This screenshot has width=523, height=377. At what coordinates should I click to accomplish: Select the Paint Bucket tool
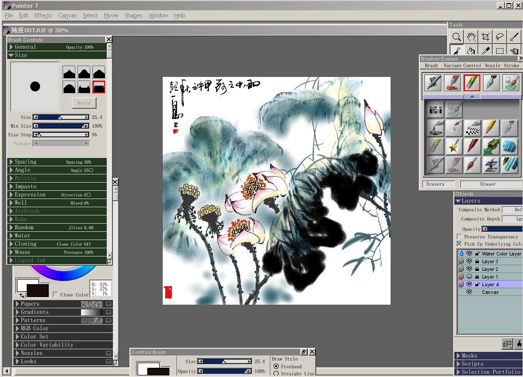coord(471,51)
